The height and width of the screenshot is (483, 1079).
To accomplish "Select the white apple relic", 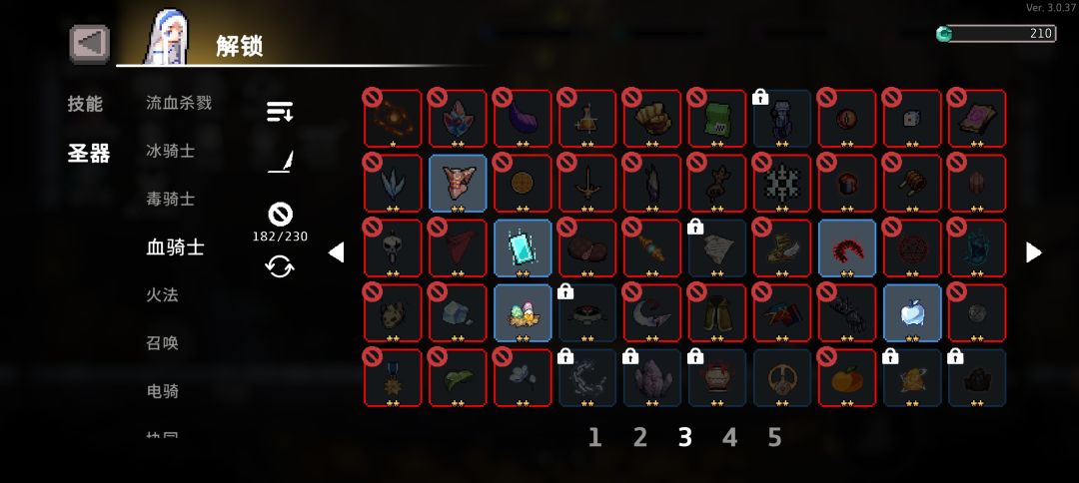I will (x=912, y=312).
